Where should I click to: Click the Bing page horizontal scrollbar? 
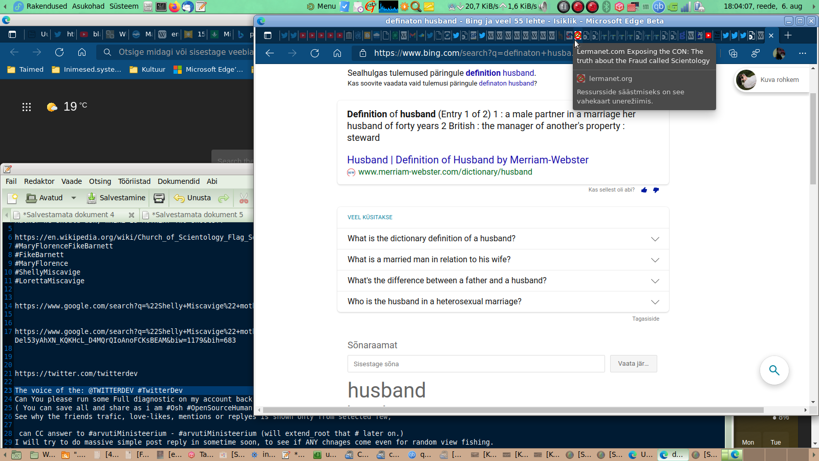[513, 410]
